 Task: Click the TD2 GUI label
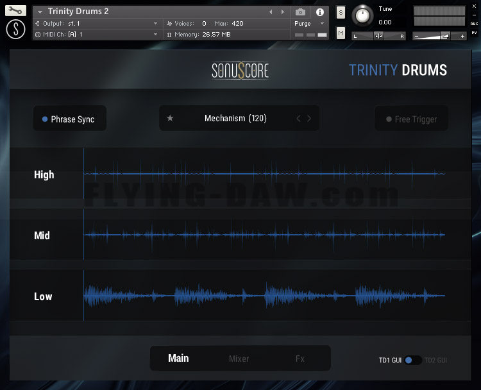(435, 360)
